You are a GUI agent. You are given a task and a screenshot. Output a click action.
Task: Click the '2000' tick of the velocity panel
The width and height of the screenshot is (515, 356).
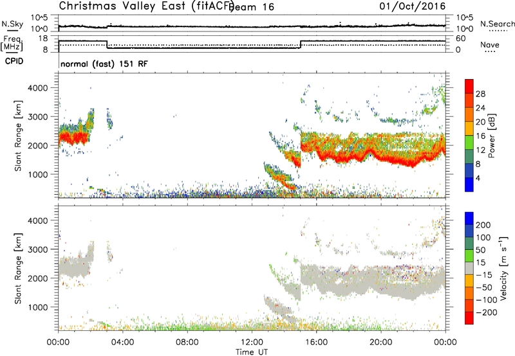point(38,278)
